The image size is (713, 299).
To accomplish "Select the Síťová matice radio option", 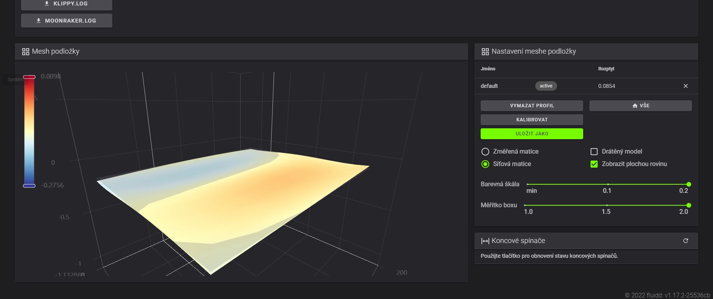I will pos(485,164).
